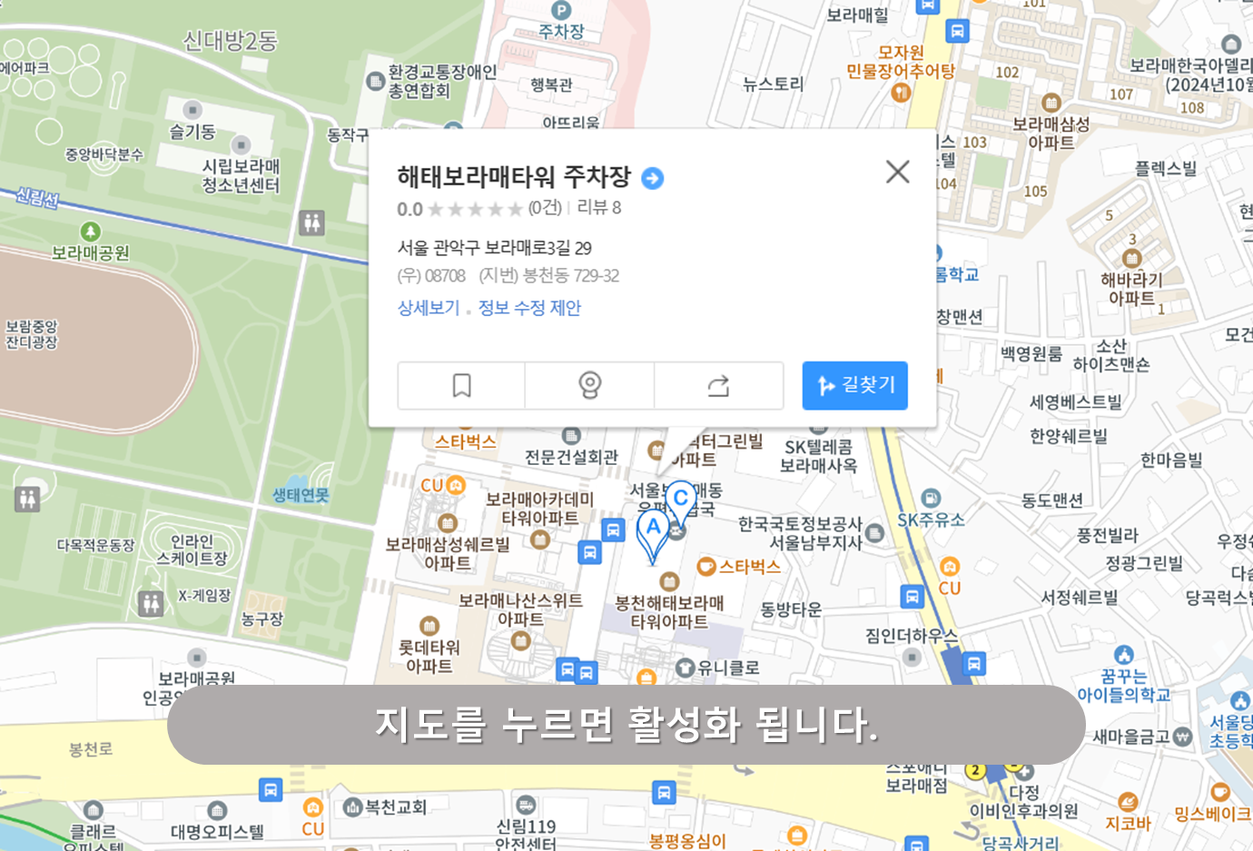Screen dimensions: 1253x851
Task: Click the bookmark icon on the place card
Action: [461, 385]
